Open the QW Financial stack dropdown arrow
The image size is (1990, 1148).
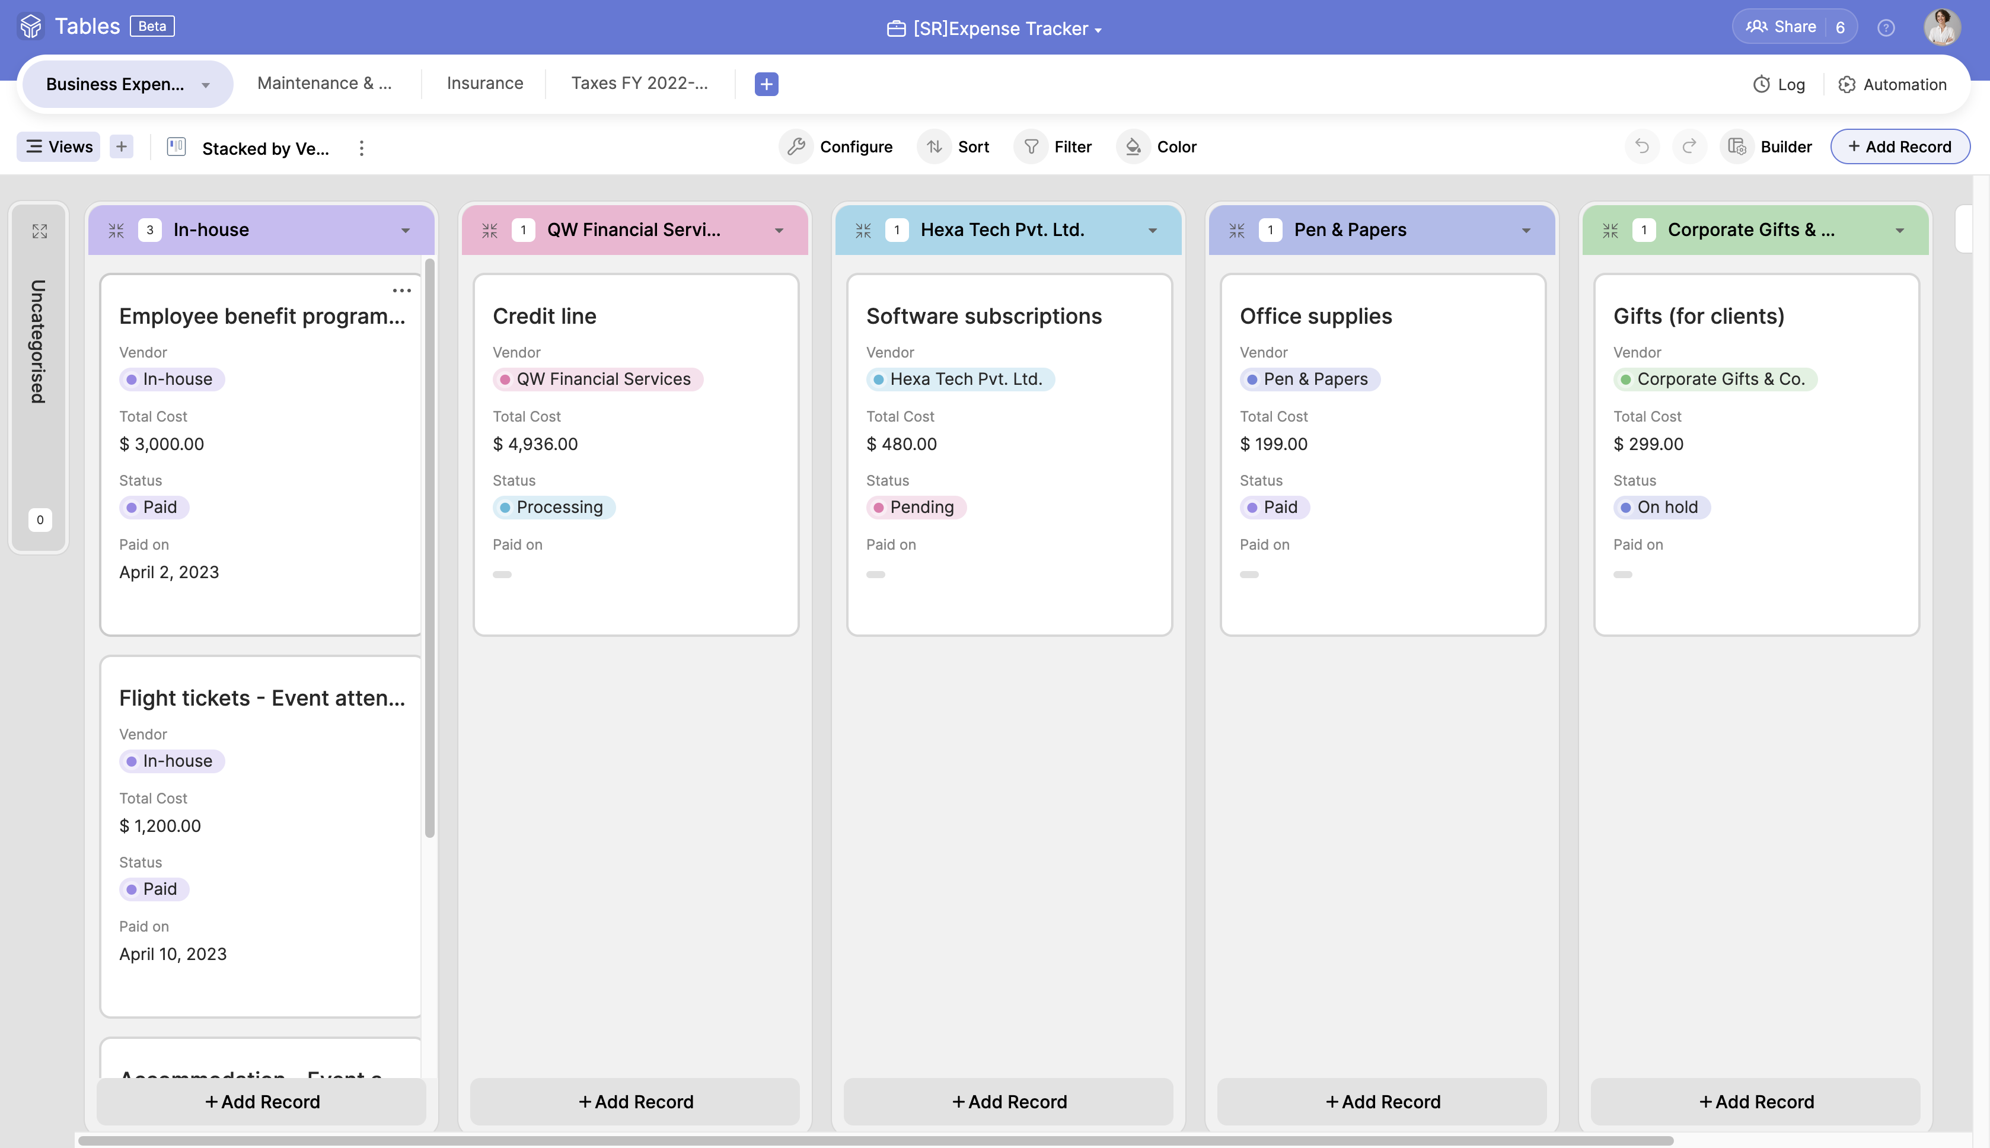779,231
